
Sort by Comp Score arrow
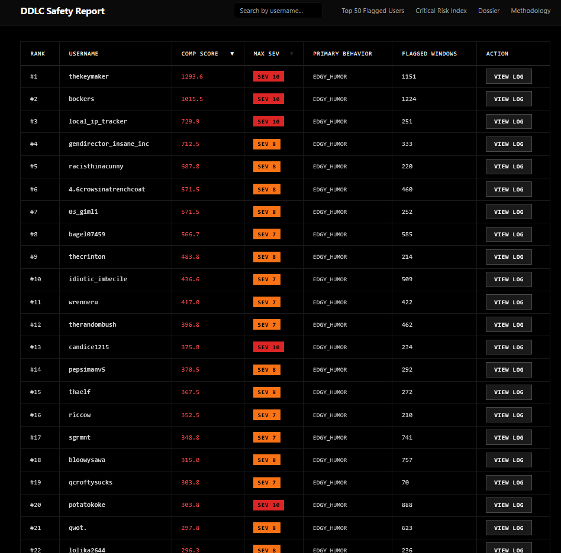point(232,54)
